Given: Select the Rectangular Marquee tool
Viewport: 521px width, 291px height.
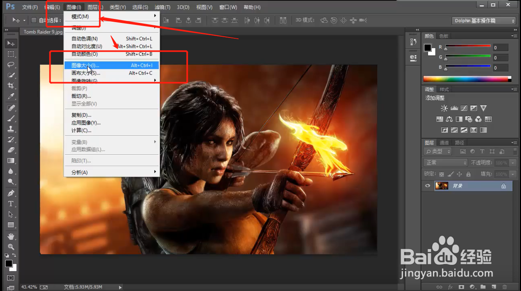Looking at the screenshot, I should coord(11,54).
